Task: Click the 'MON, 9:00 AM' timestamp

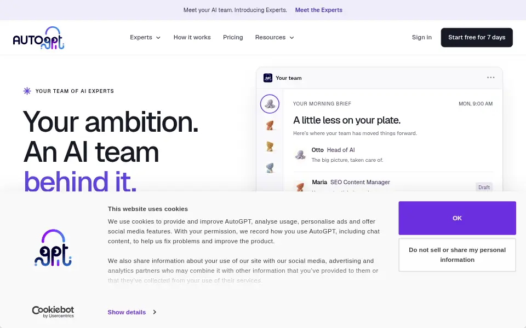Action: pyautogui.click(x=476, y=104)
